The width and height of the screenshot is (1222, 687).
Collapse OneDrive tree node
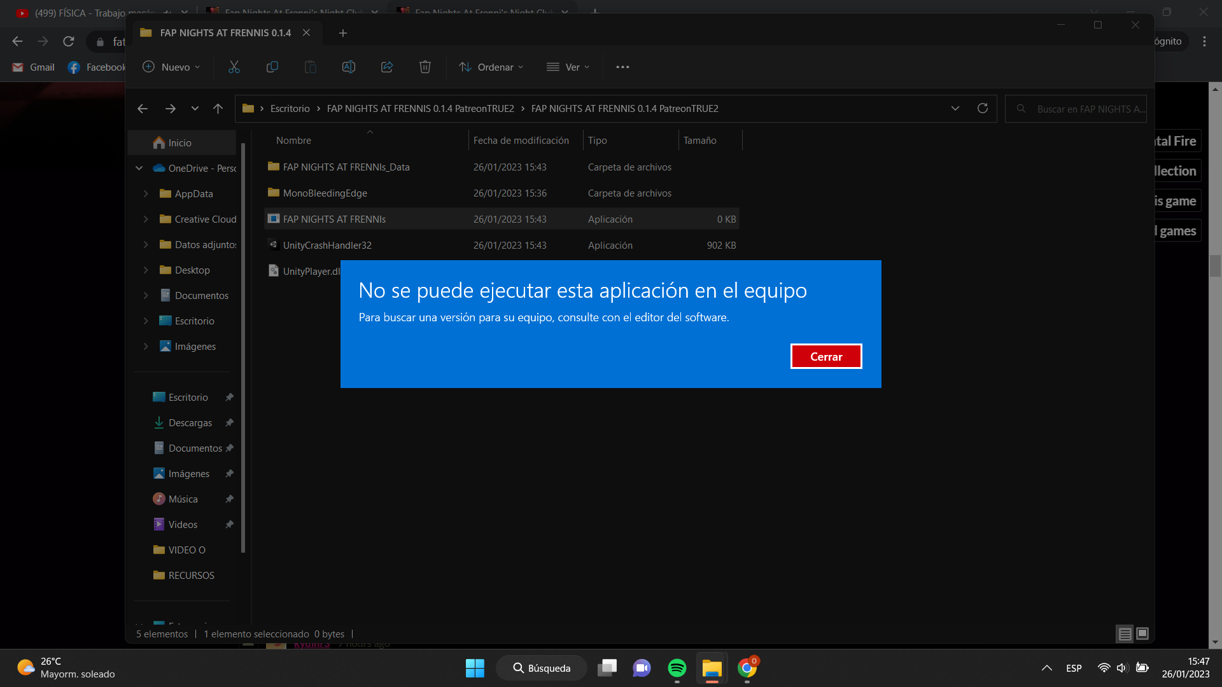point(139,168)
